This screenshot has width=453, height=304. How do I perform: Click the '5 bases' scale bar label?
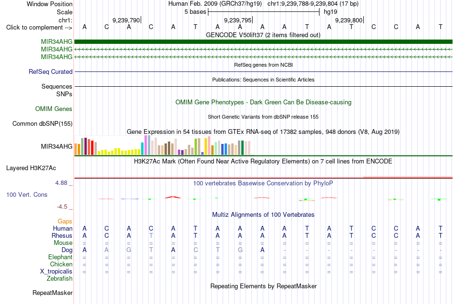pos(196,12)
